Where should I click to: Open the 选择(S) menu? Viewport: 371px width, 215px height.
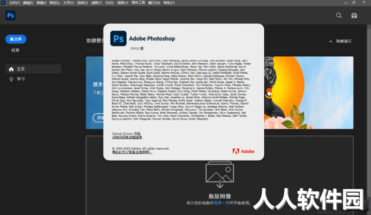coord(82,3)
